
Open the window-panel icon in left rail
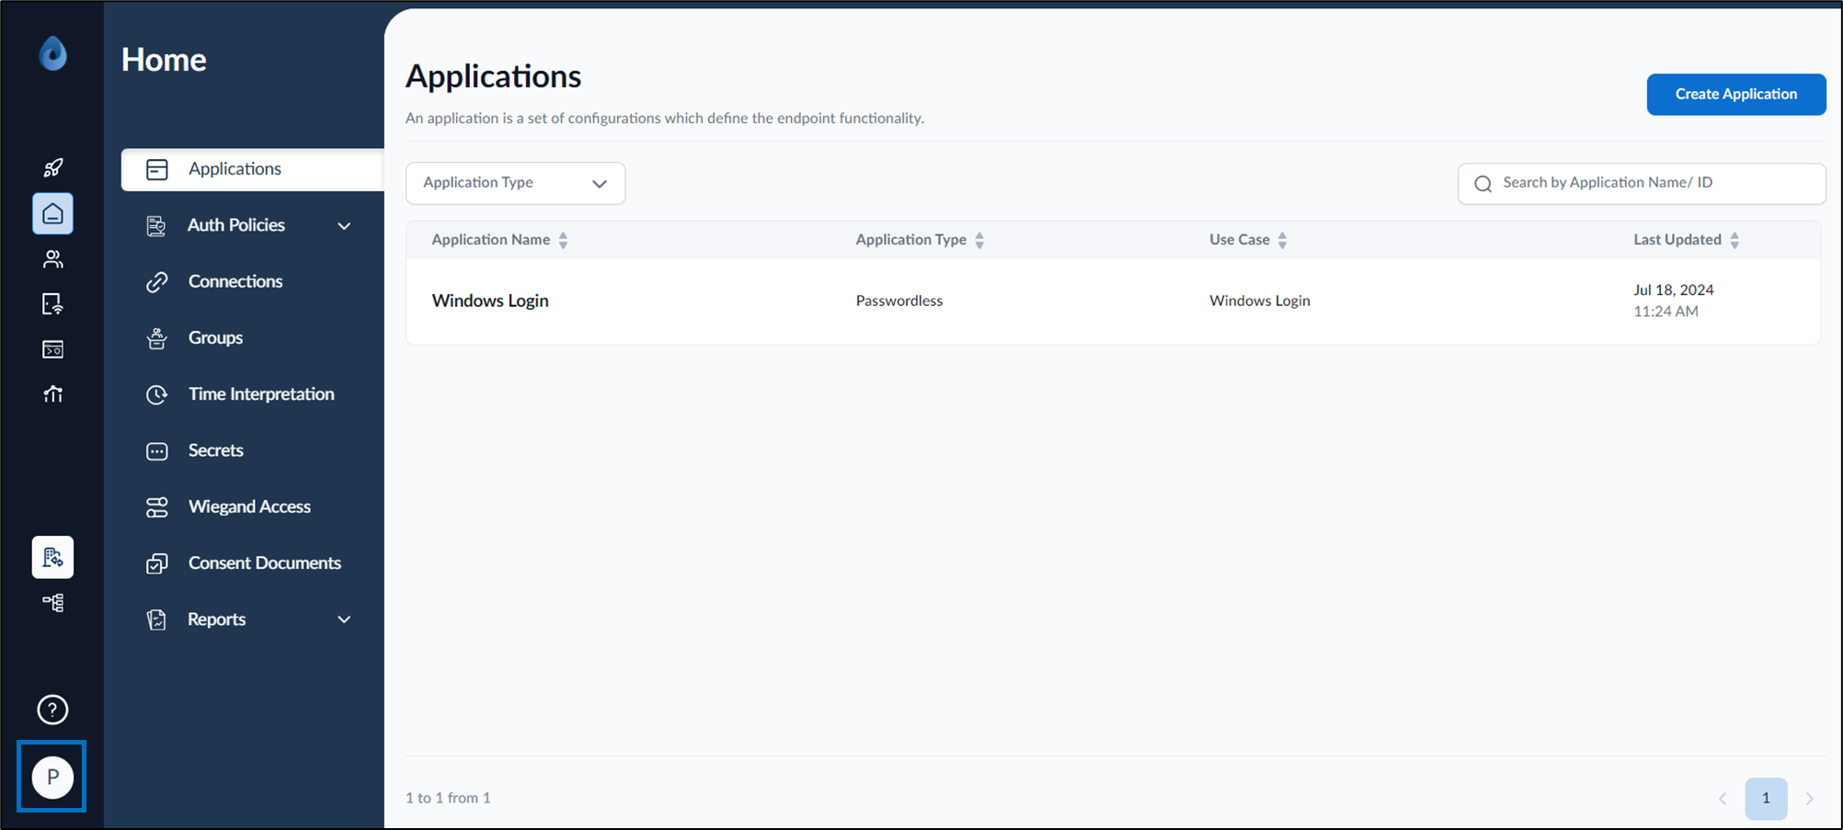tap(53, 349)
